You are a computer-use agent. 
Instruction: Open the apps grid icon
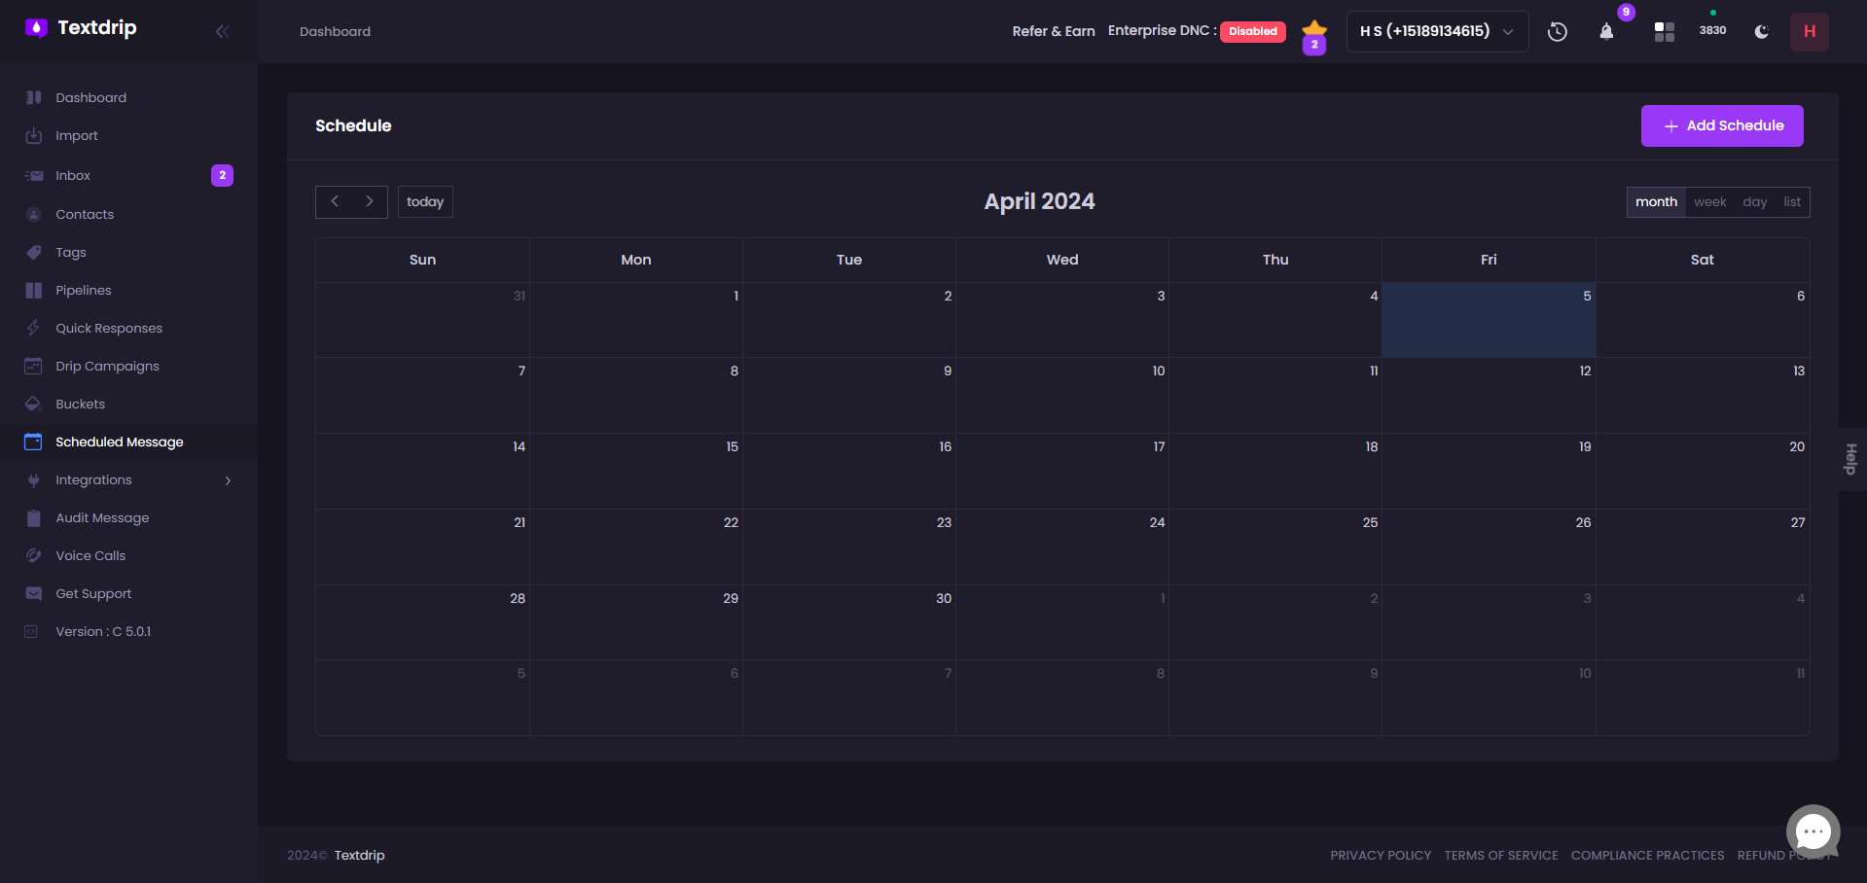coord(1664,32)
